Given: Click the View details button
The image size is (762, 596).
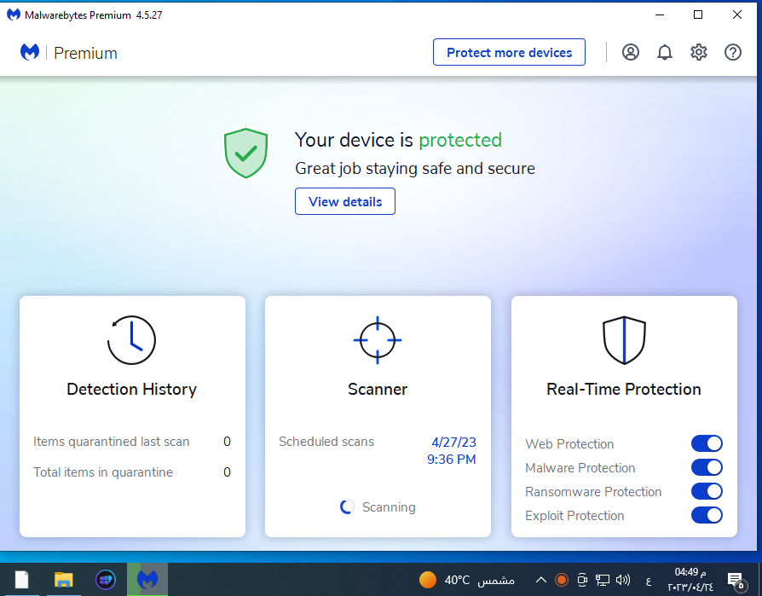Looking at the screenshot, I should click(345, 201).
